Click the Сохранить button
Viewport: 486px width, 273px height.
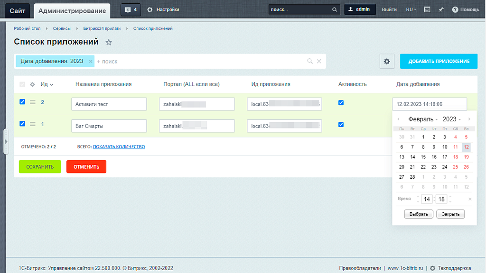coord(40,167)
